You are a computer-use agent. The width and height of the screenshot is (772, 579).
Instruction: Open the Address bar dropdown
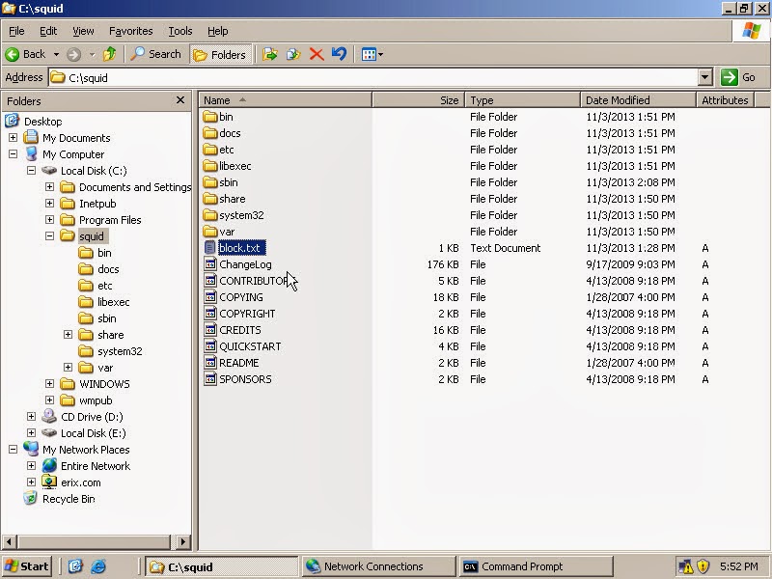(705, 77)
